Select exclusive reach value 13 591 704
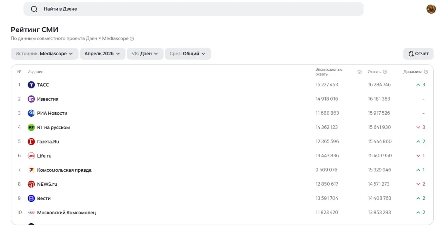 (327, 198)
